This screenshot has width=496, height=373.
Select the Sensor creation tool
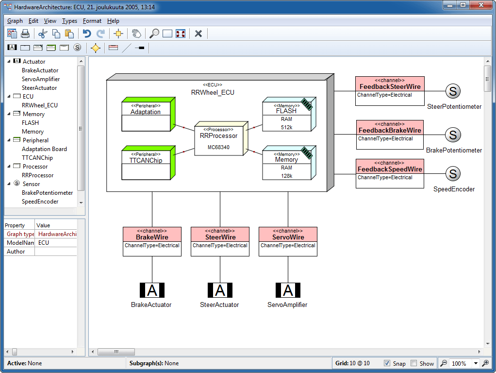76,48
